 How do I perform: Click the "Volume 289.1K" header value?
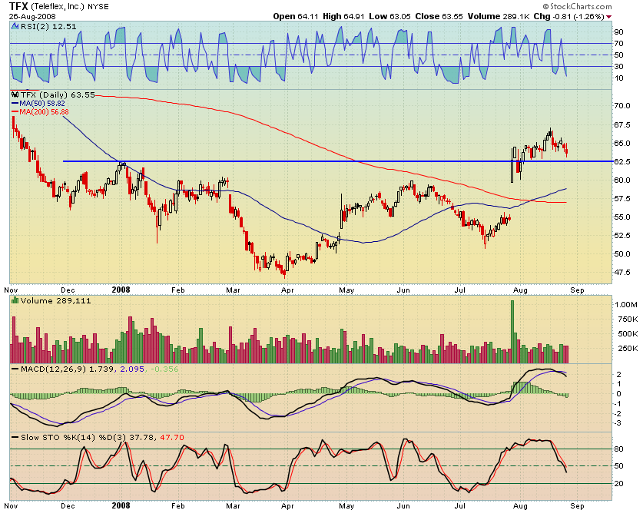499,16
